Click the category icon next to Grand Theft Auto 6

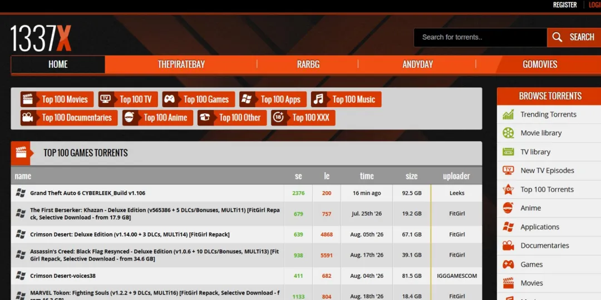click(21, 193)
